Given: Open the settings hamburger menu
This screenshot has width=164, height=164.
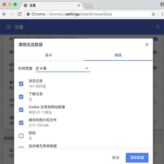Looking at the screenshot, I should coord(9,27).
